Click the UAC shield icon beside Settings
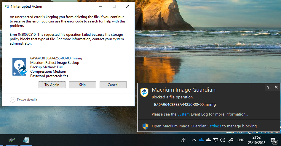Image resolution: width=281 pixels, height=146 pixels. pyautogui.click(x=145, y=126)
